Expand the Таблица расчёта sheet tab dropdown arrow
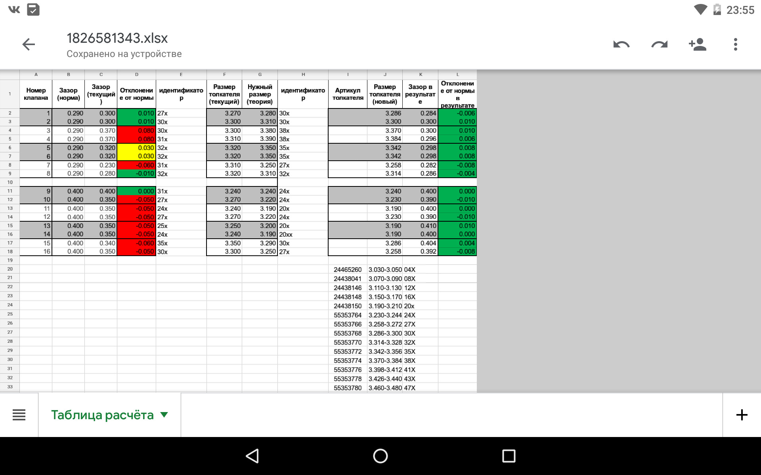Viewport: 761px width, 475px height. pos(164,415)
